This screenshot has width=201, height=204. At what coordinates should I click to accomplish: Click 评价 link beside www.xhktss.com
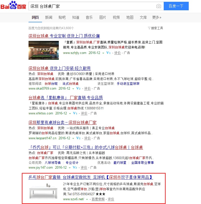(84, 113)
